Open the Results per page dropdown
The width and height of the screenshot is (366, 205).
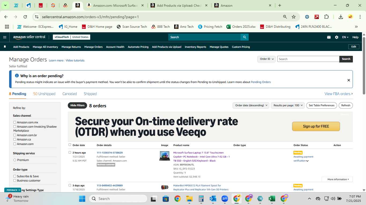(288, 105)
